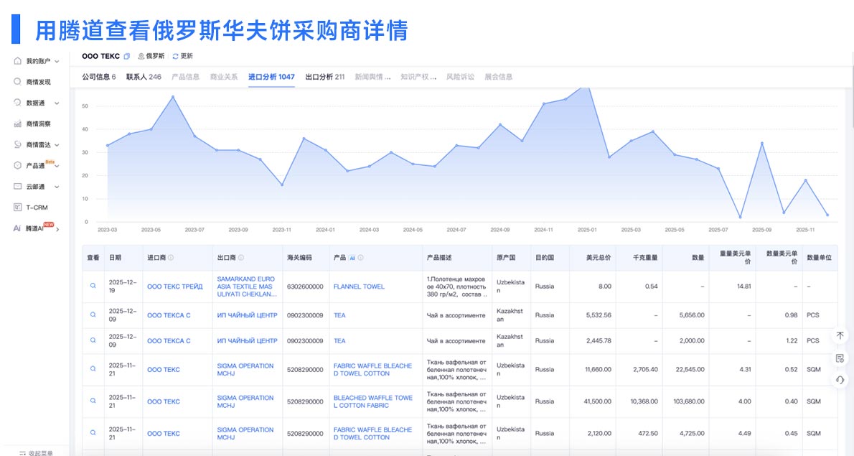Copy the company name OOO TEKC

(127, 55)
